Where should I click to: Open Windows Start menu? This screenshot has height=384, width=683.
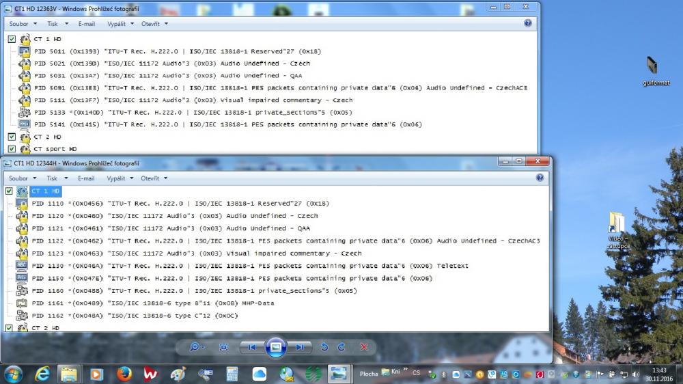(13, 374)
